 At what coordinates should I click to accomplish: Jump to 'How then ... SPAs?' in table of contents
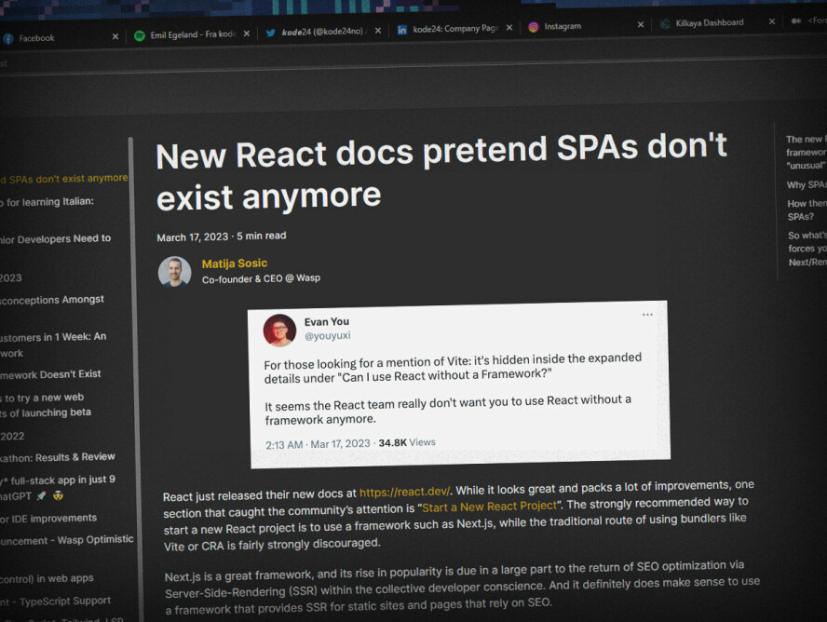pyautogui.click(x=807, y=210)
